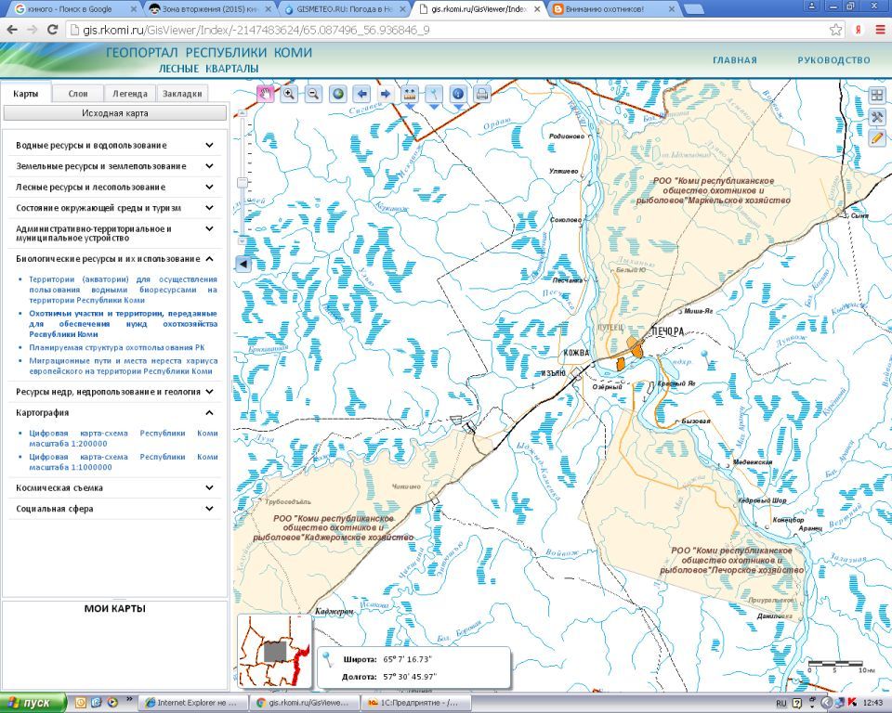Click the wrench and hammer tools icon
Image resolution: width=892 pixels, height=713 pixels.
[877, 116]
